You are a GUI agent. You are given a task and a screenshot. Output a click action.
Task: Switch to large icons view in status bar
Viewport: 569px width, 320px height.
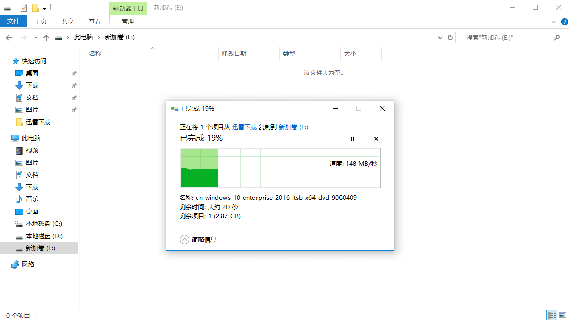[x=562, y=315]
